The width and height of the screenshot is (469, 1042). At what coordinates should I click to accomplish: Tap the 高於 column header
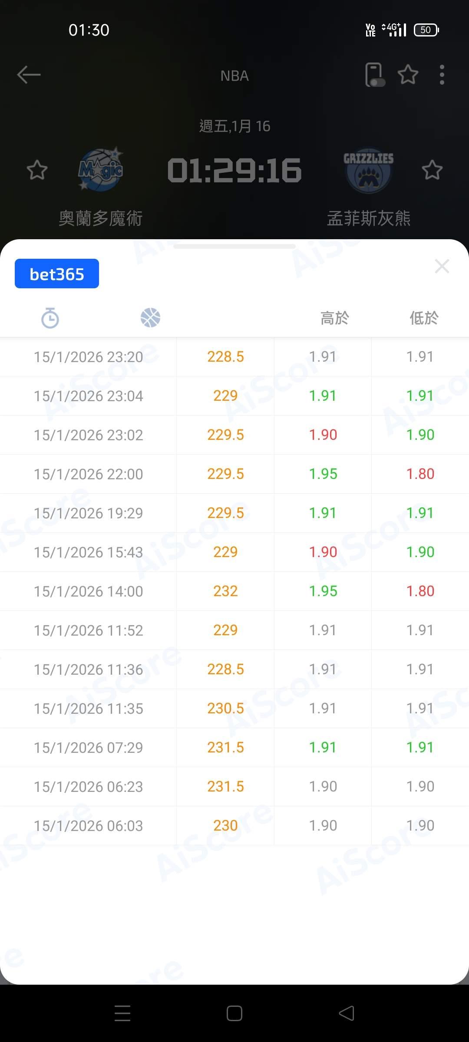(x=334, y=318)
